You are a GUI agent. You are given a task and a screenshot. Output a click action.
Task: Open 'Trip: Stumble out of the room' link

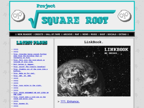point(30,70)
